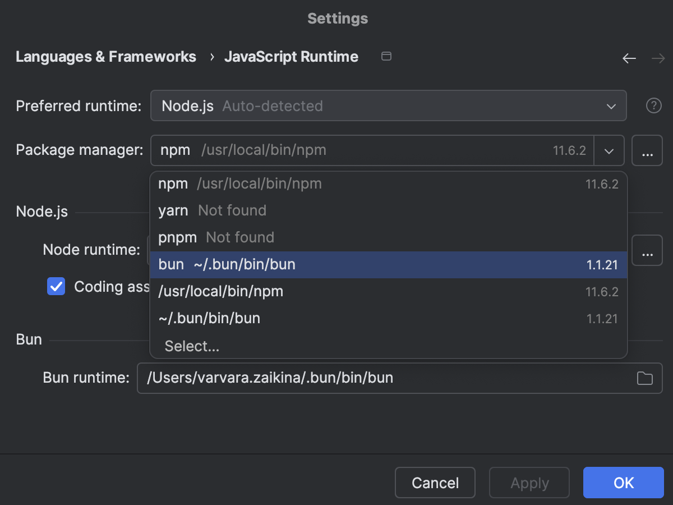Viewport: 673px width, 505px height.
Task: Disable the Coding assistance checkbox
Action: click(56, 286)
